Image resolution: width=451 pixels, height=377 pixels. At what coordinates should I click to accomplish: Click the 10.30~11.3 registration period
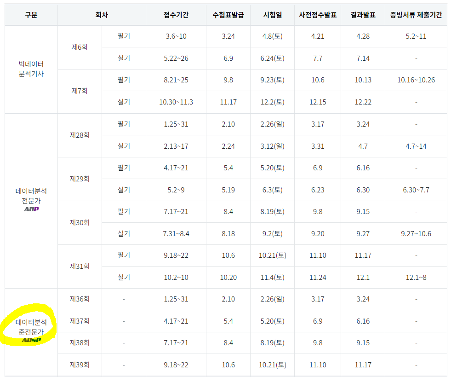click(x=176, y=102)
